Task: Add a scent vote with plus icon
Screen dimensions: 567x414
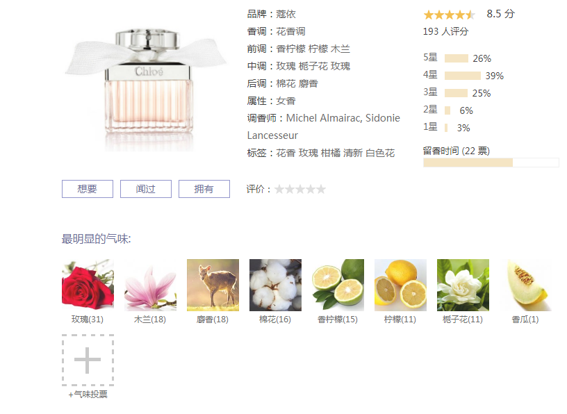Action: coord(88,360)
